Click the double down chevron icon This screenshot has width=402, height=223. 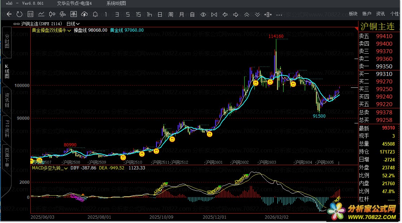[258, 14]
